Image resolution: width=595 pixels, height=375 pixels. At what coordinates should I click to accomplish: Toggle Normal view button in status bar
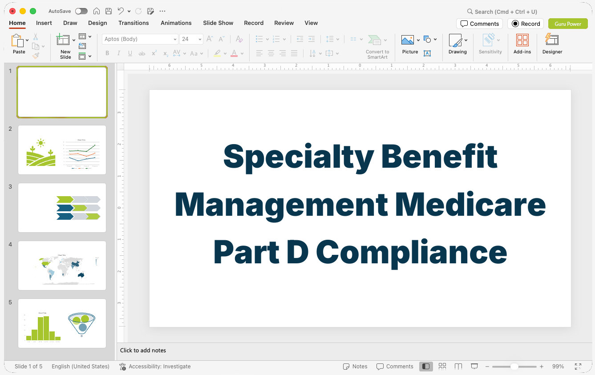426,366
